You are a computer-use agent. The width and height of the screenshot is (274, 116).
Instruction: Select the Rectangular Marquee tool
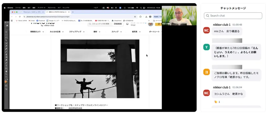point(6,35)
